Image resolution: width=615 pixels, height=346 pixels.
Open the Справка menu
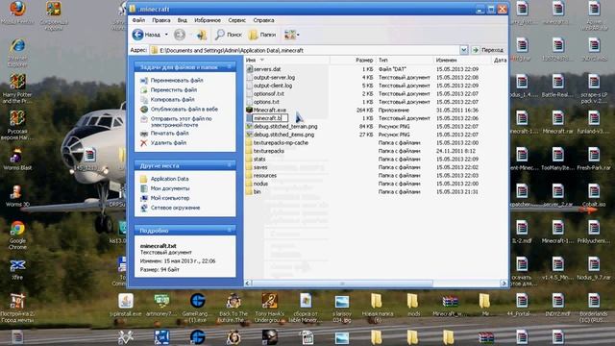pyautogui.click(x=263, y=20)
